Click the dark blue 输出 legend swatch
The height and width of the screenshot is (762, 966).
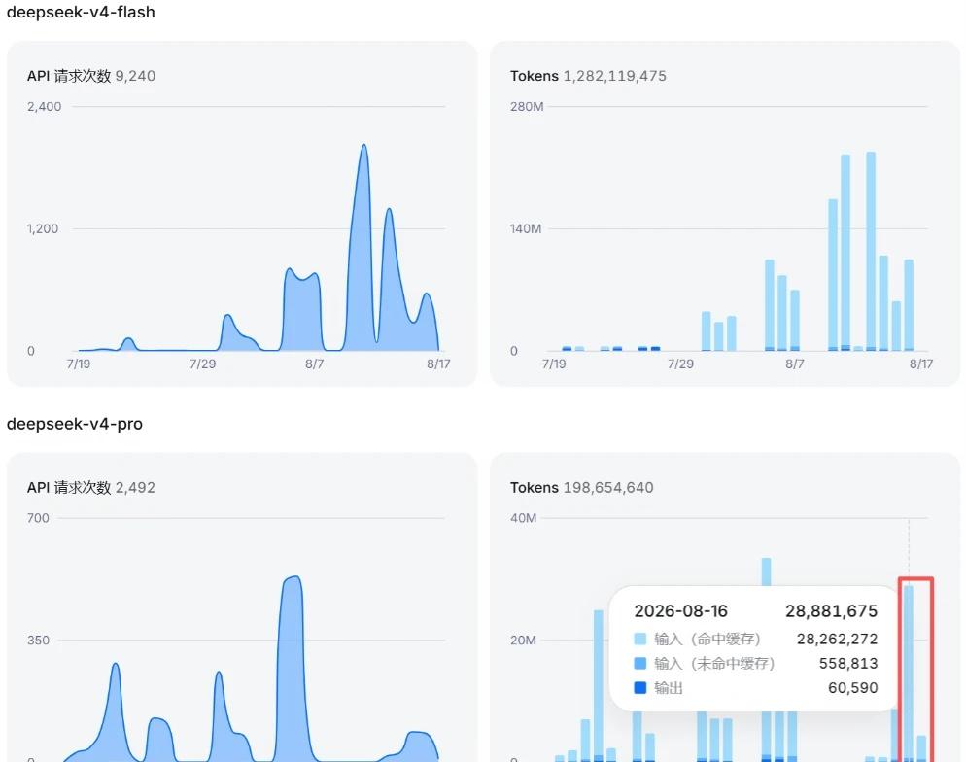pos(640,687)
